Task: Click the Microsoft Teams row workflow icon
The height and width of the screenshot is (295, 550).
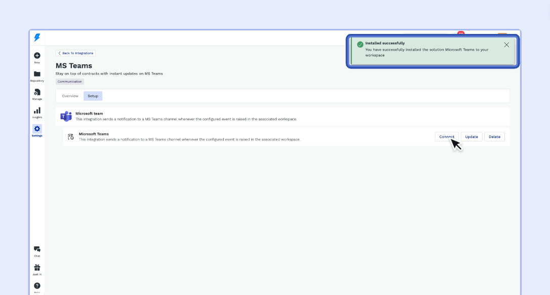Action: pyautogui.click(x=71, y=137)
